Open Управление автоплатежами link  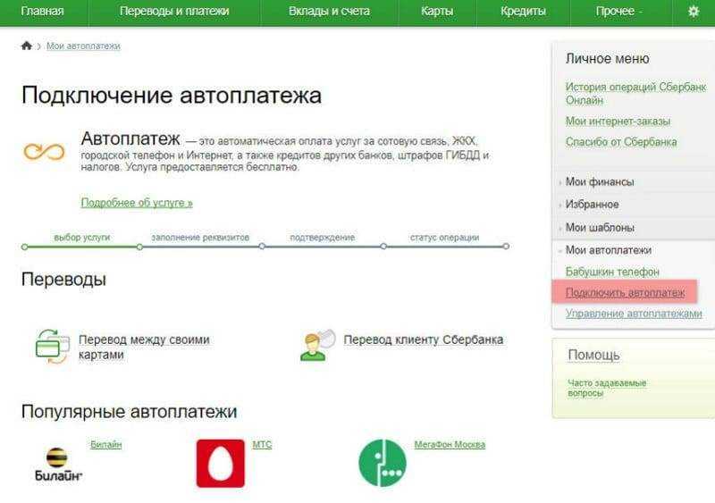point(634,314)
